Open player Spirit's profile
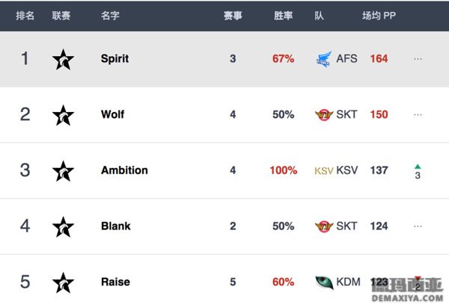The width and height of the screenshot is (449, 307). click(x=114, y=59)
